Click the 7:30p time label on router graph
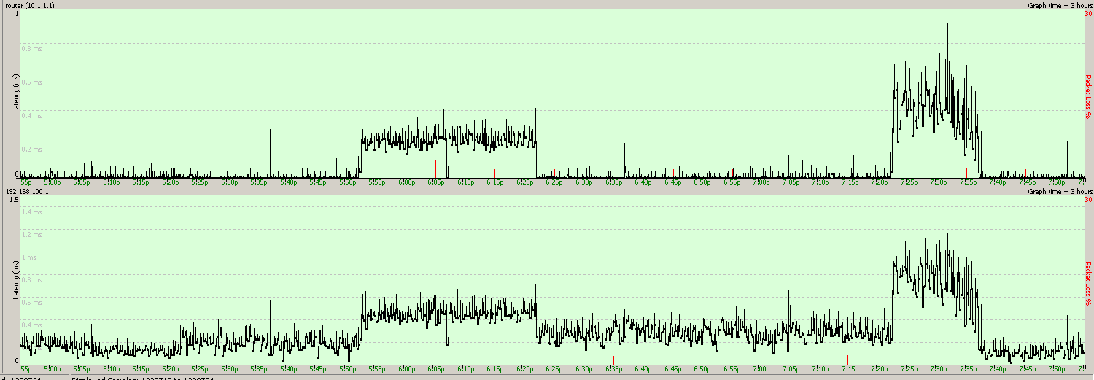Image resolution: width=1094 pixels, height=380 pixels. click(939, 182)
